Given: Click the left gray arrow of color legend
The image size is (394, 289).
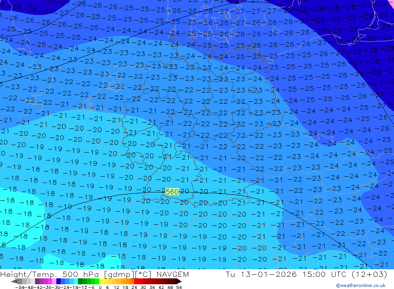Looking at the screenshot, I should tap(14, 281).
